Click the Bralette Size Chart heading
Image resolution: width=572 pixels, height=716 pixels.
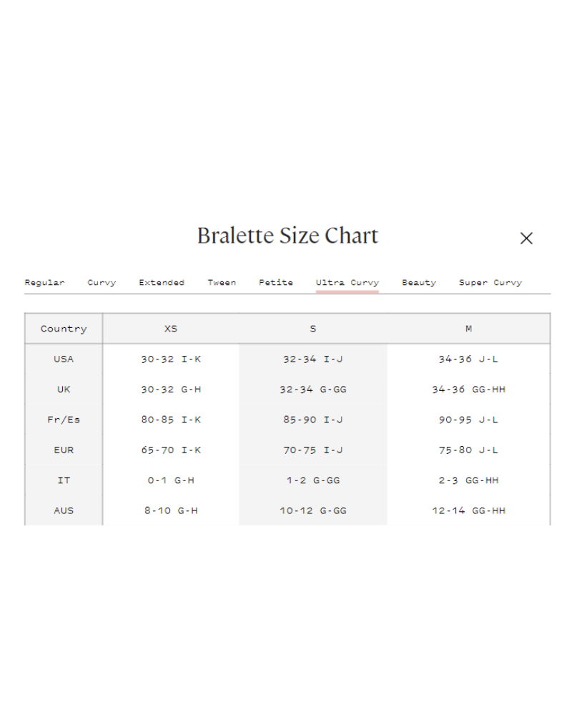[x=287, y=236]
